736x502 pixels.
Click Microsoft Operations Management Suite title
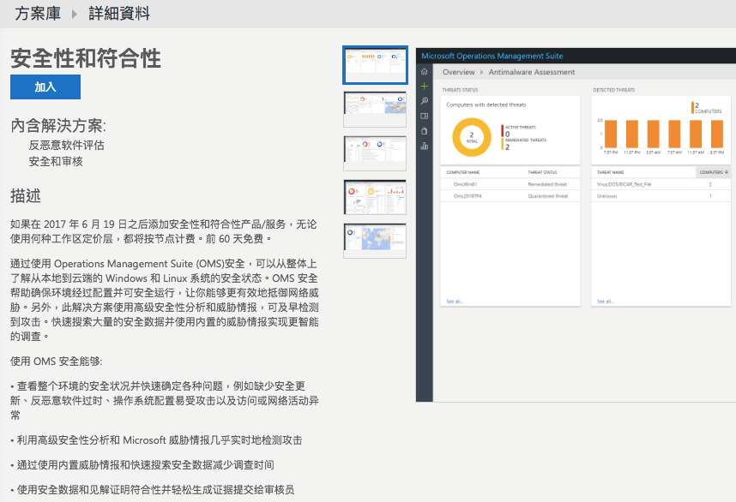coord(492,56)
